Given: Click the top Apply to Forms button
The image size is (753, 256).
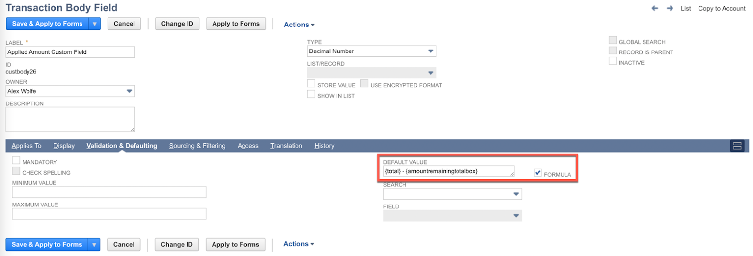Looking at the screenshot, I should [x=236, y=24].
